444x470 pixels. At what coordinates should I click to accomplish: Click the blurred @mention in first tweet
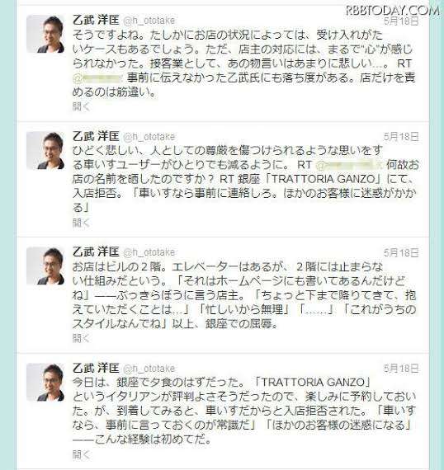pyautogui.click(x=97, y=78)
